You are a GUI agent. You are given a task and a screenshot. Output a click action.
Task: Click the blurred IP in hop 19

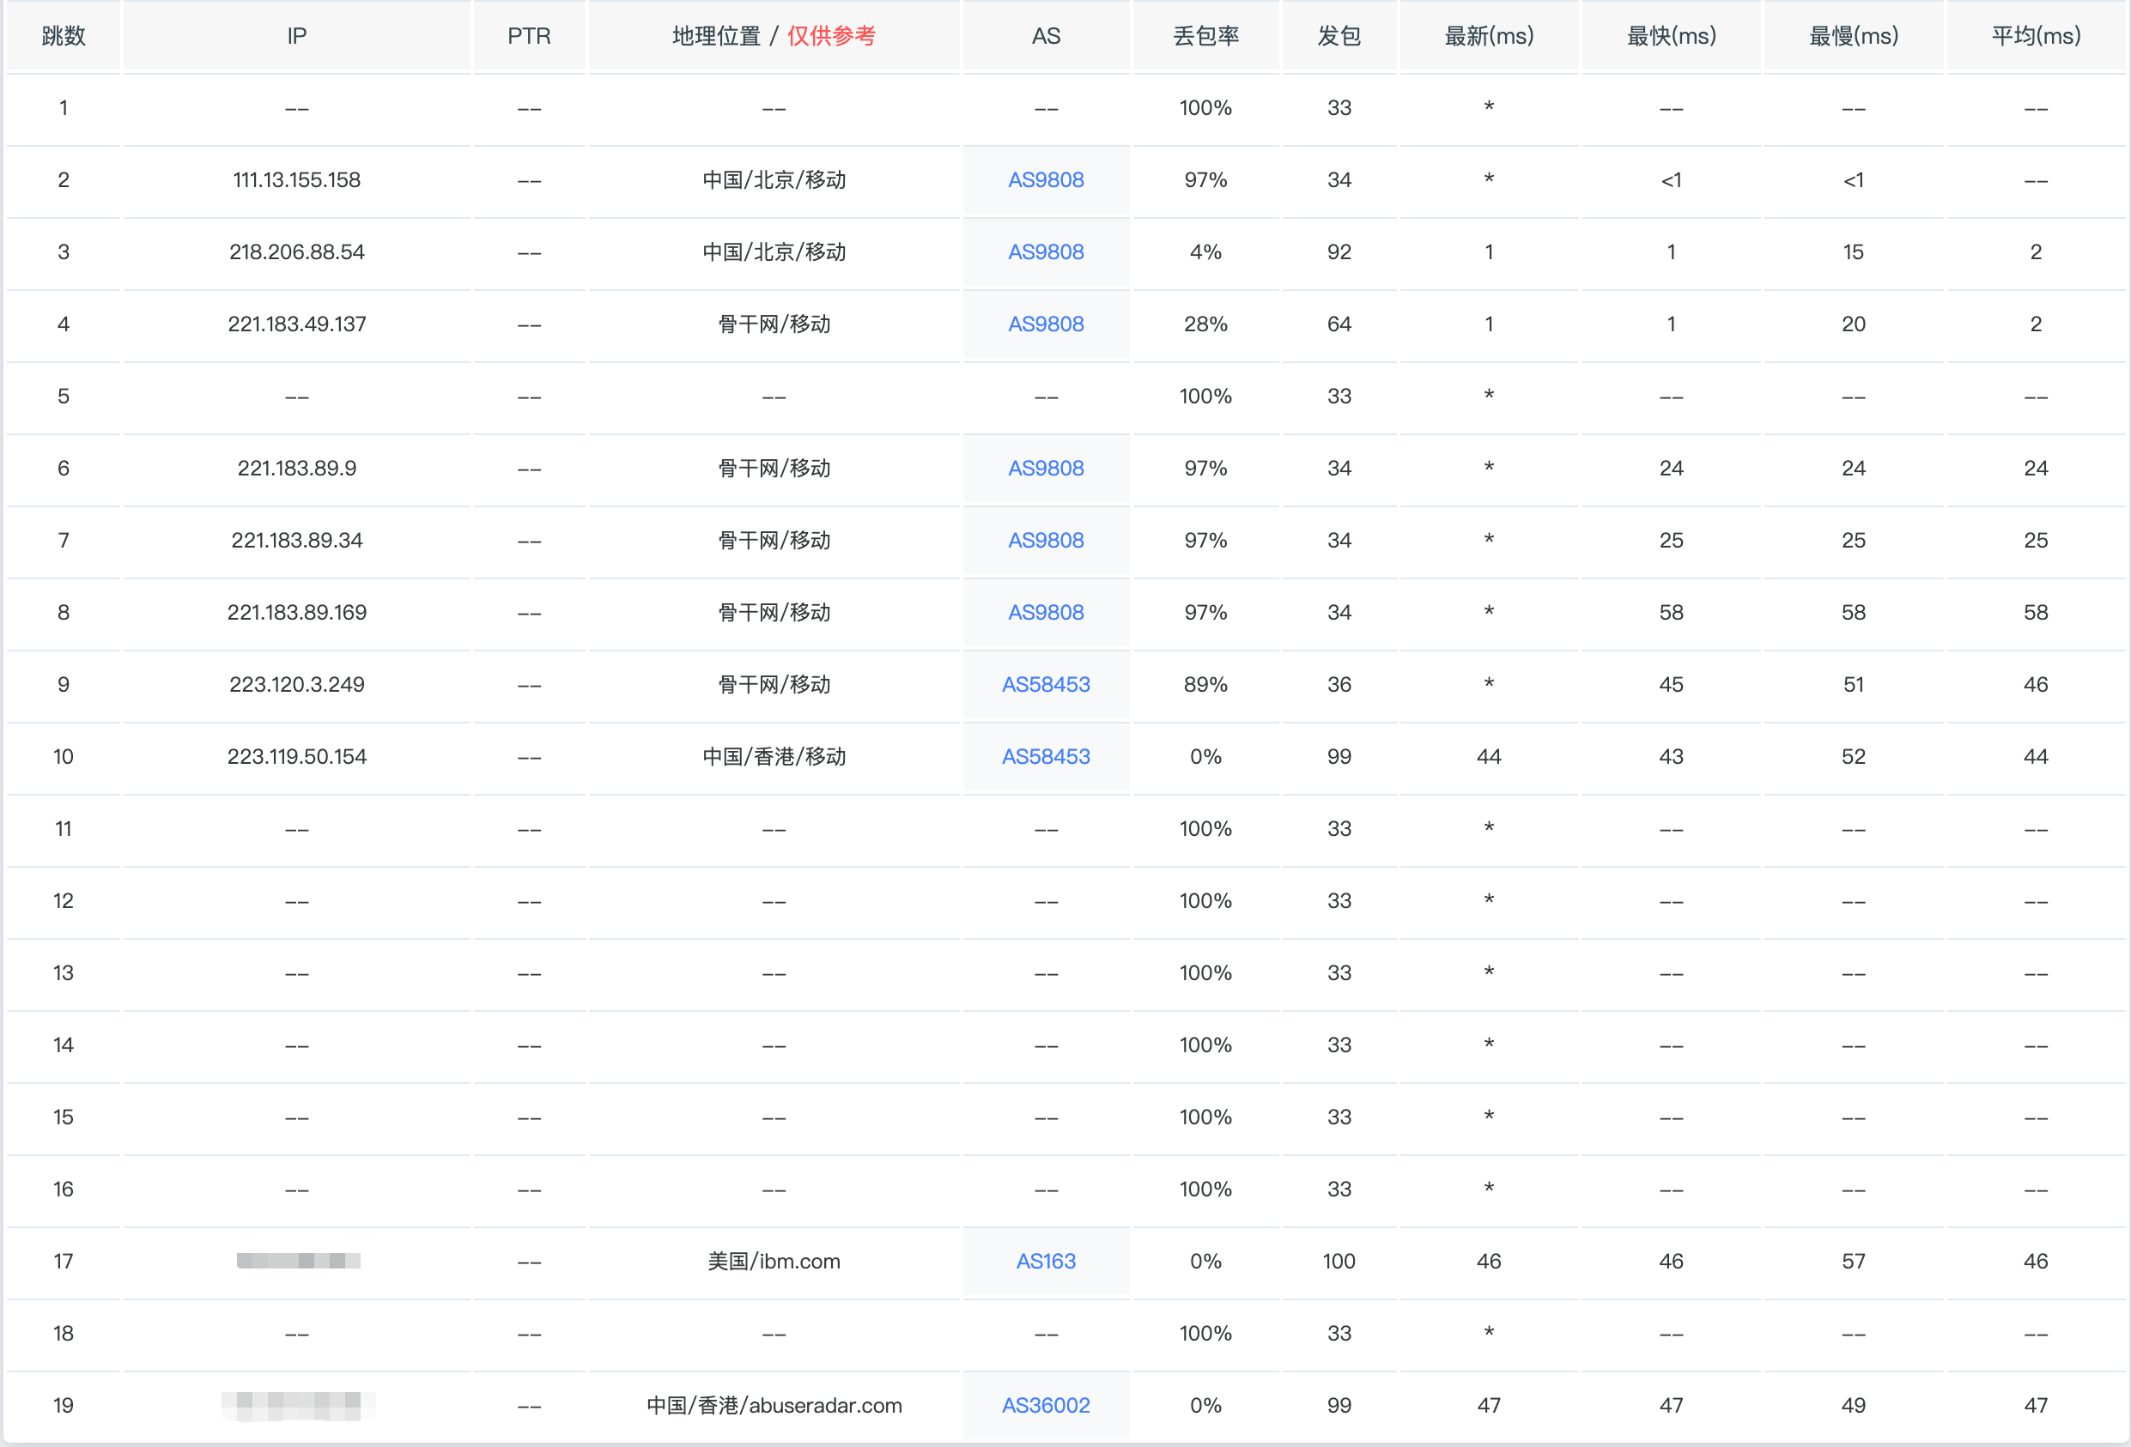(298, 1405)
